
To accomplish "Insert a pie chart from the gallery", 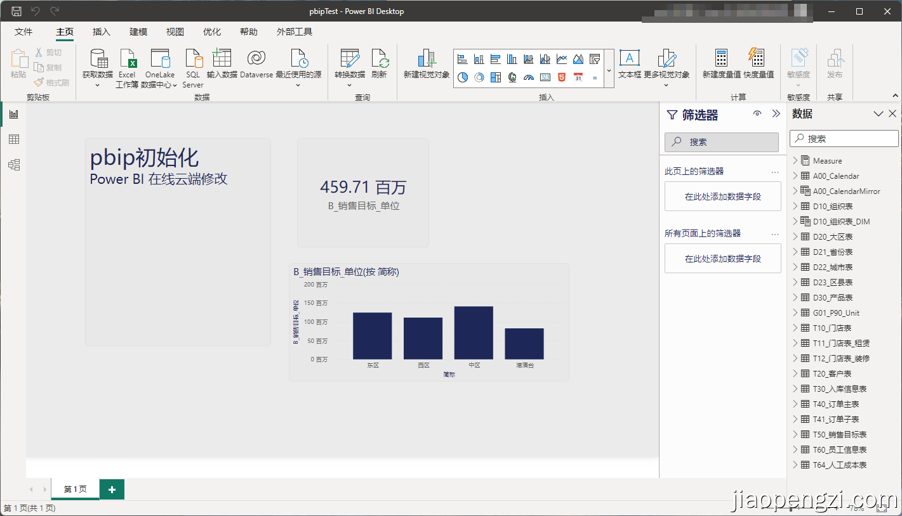I will [463, 77].
